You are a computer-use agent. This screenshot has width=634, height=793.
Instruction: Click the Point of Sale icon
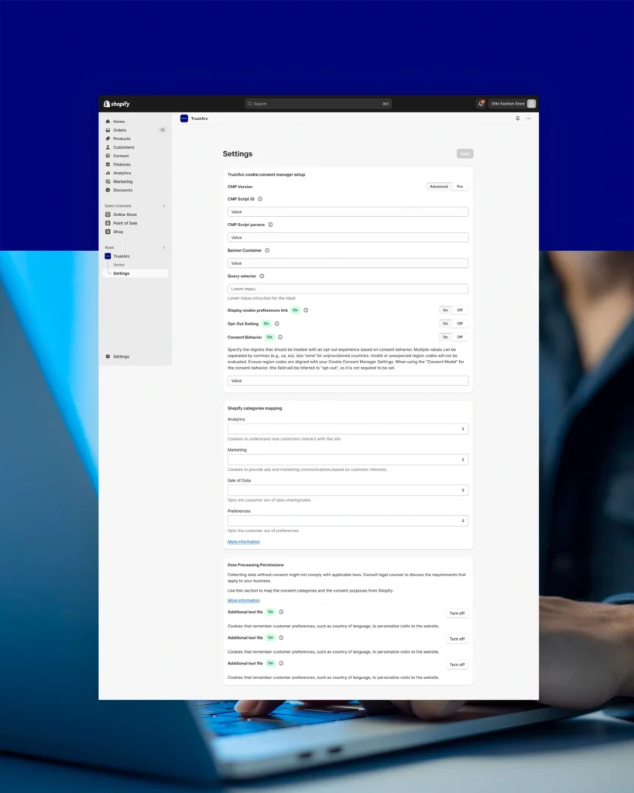tap(108, 223)
